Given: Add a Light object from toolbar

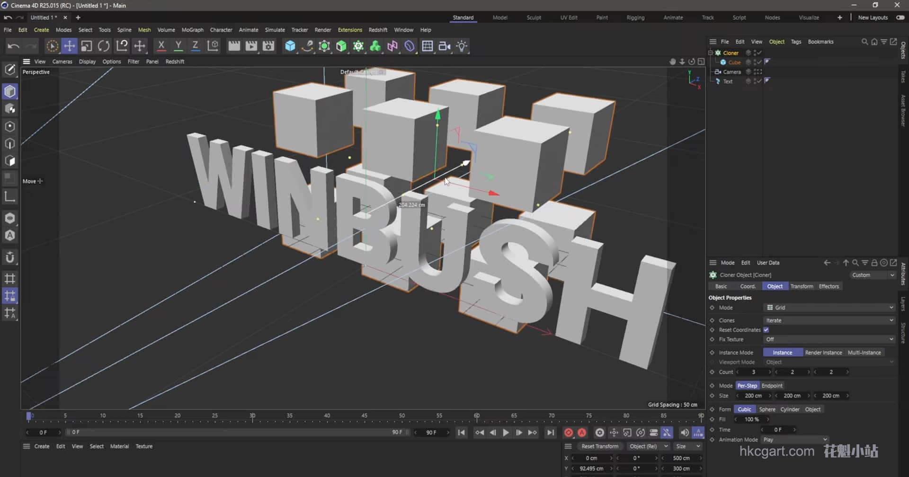Looking at the screenshot, I should [x=462, y=46].
